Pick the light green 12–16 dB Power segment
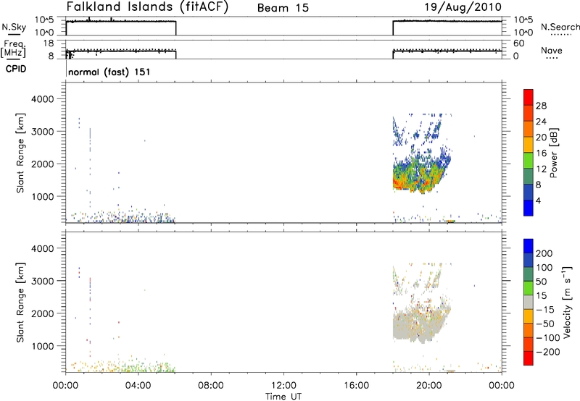The width and height of the screenshot is (580, 401). coord(529,160)
